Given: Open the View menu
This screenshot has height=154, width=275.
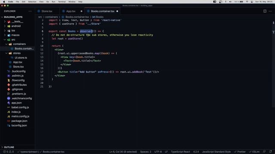Looking at the screenshot, I should click(x=41, y=2).
